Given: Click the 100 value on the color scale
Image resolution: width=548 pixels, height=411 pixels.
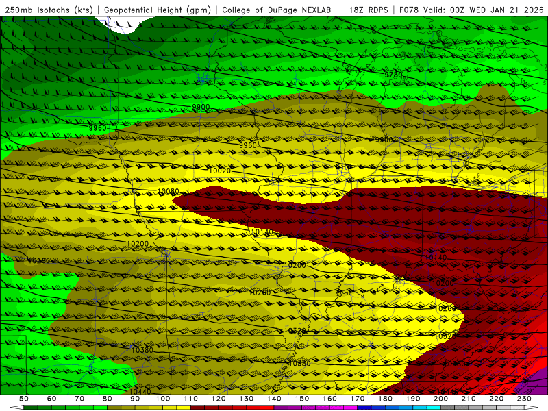Looking at the screenshot, I should tap(163, 399).
